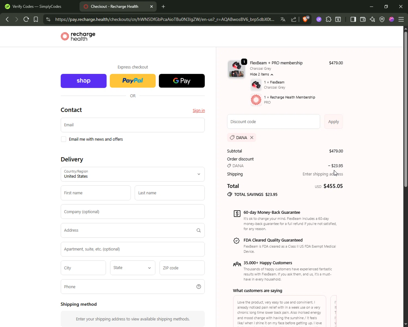Click the Email input field
The width and height of the screenshot is (408, 327).
(x=132, y=125)
